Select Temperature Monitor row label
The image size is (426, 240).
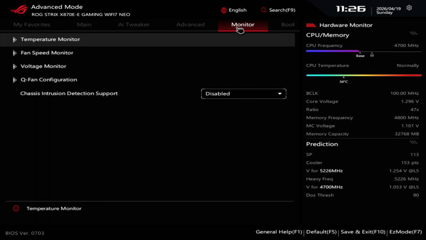[x=50, y=40]
